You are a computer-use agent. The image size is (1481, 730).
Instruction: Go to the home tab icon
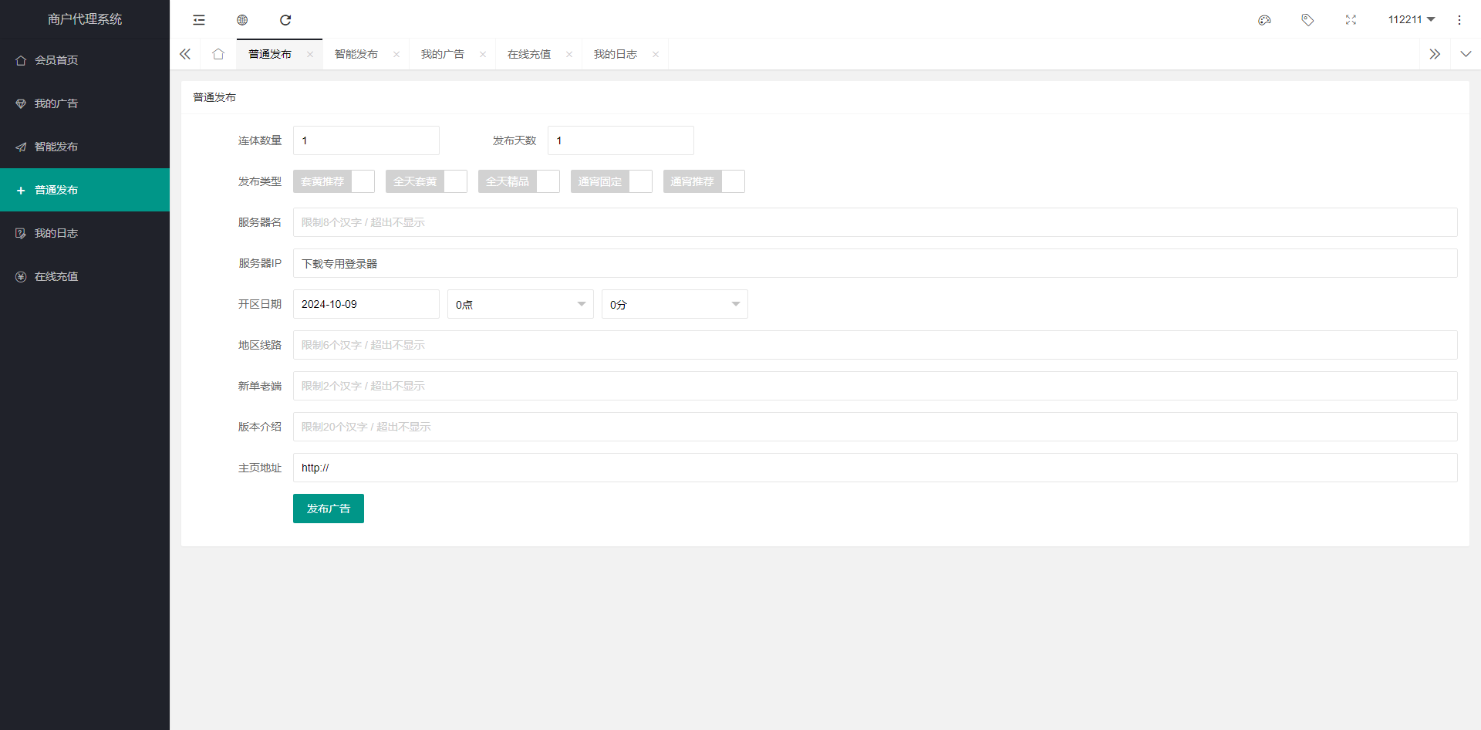pos(218,54)
